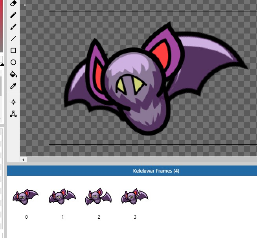This screenshot has width=257, height=238.
Task: Open frame 2 thumbnail of Kelelawar
Action: pyautogui.click(x=98, y=197)
